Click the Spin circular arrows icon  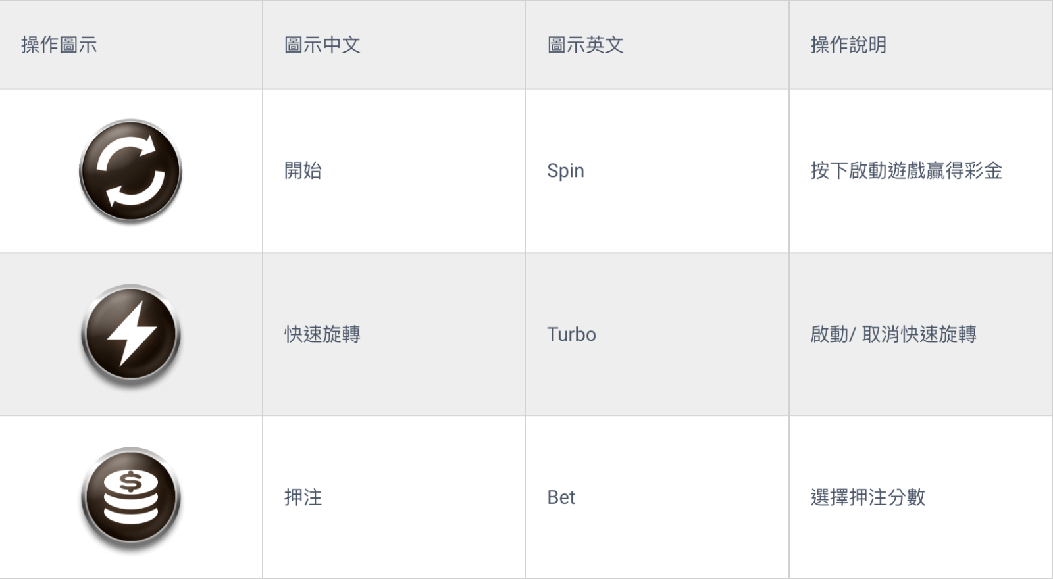point(130,171)
